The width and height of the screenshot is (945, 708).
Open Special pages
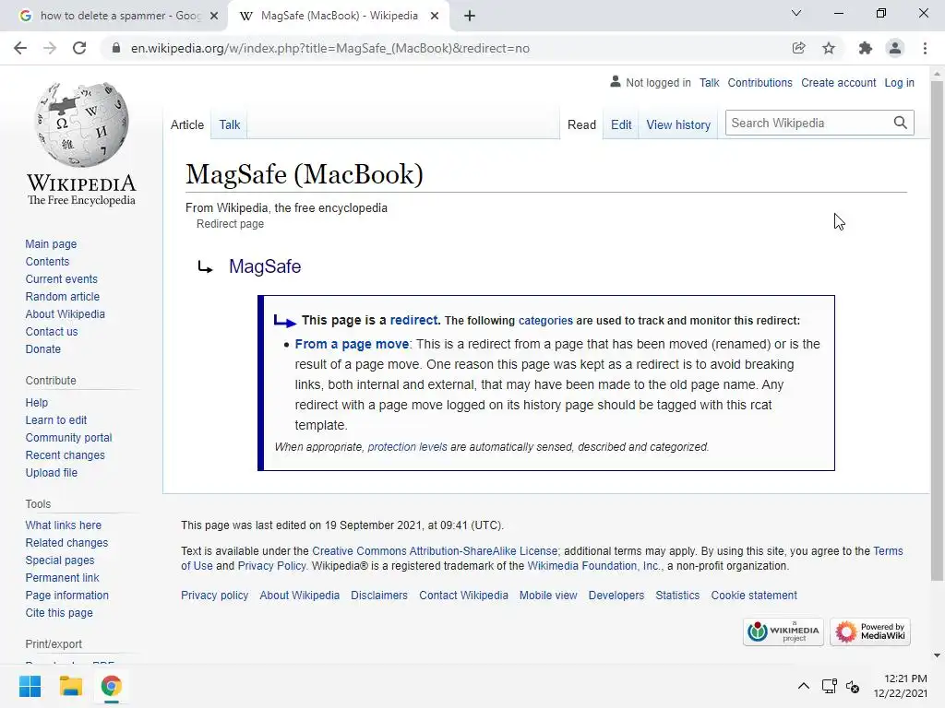coord(60,560)
